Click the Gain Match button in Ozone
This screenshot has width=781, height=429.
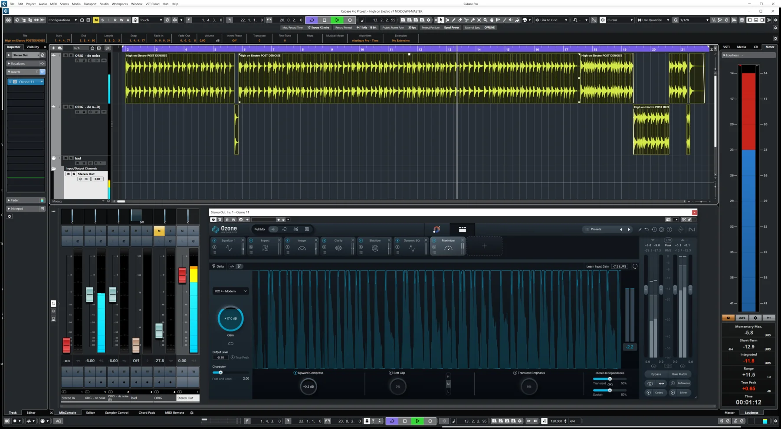point(679,374)
